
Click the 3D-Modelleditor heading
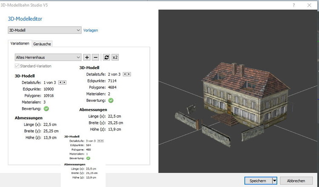coord(25,19)
